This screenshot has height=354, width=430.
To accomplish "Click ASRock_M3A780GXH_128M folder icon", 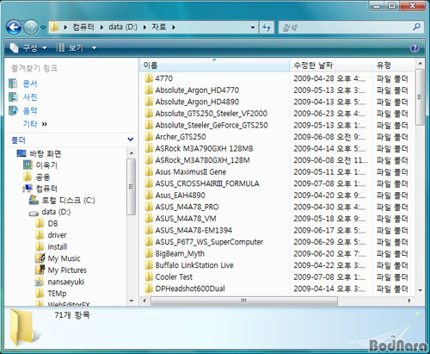I will [x=149, y=160].
